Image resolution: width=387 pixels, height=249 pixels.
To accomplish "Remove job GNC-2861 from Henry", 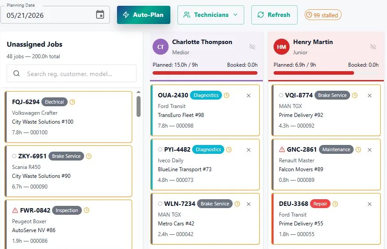I will [370, 150].
